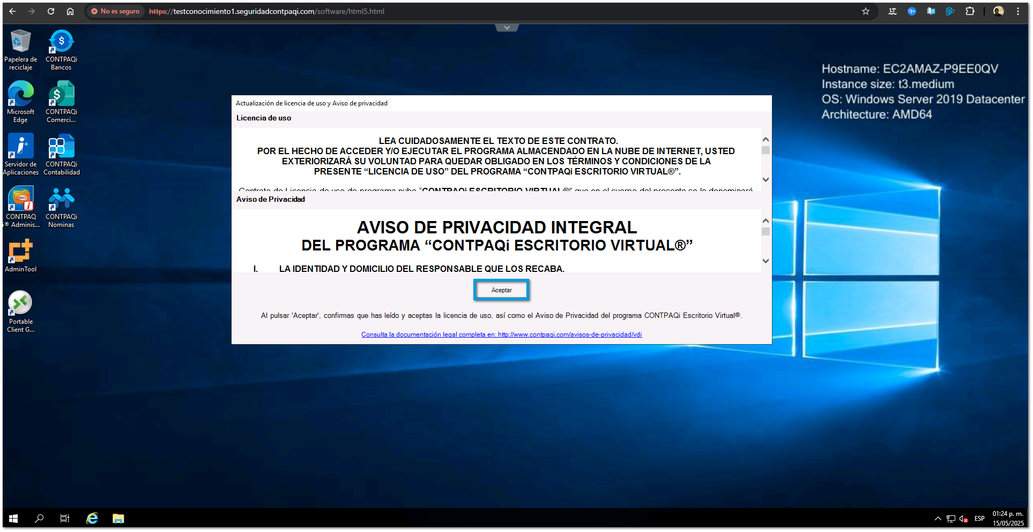Launch the CONTPAQi Nominas desktop shortcut
The height and width of the screenshot is (532, 1033).
[61, 207]
